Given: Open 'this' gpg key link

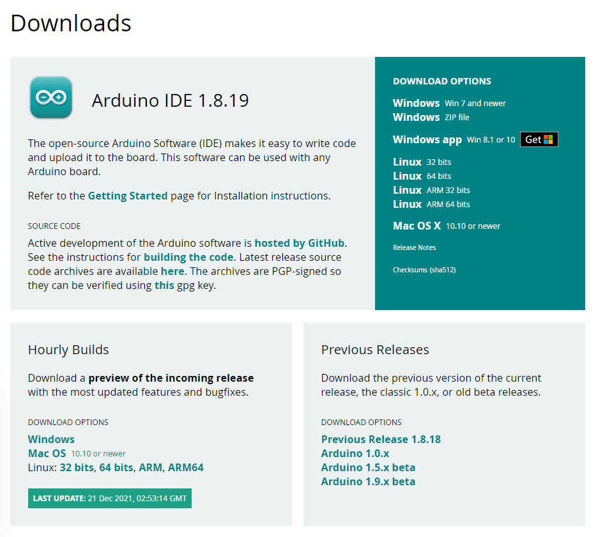Looking at the screenshot, I should click(164, 286).
